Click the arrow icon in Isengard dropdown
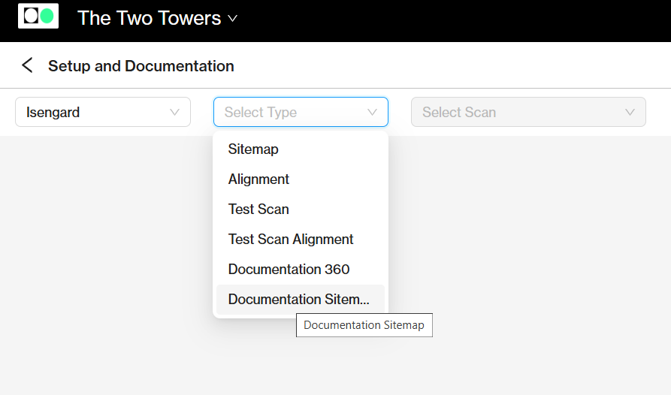 174,112
